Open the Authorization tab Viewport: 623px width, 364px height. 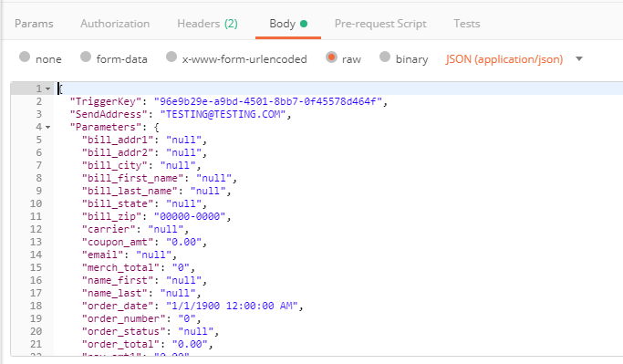pos(115,24)
